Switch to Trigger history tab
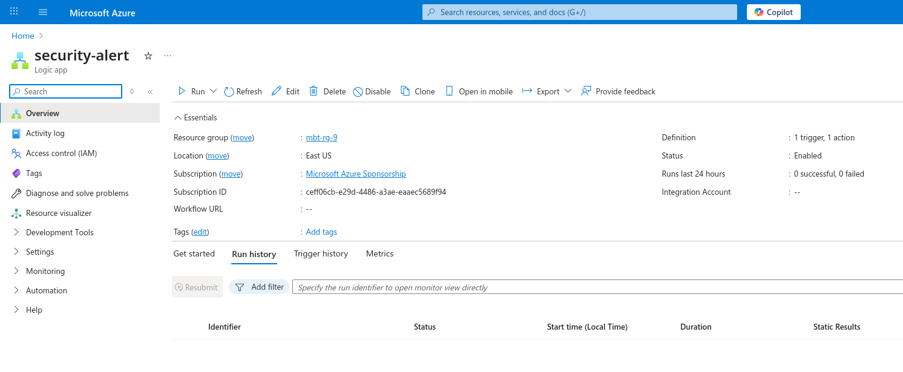The width and height of the screenshot is (903, 372). 321,254
